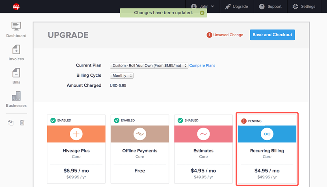The width and height of the screenshot is (327, 187).
Task: Open the Invoices sidebar icon
Action: pos(16,50)
